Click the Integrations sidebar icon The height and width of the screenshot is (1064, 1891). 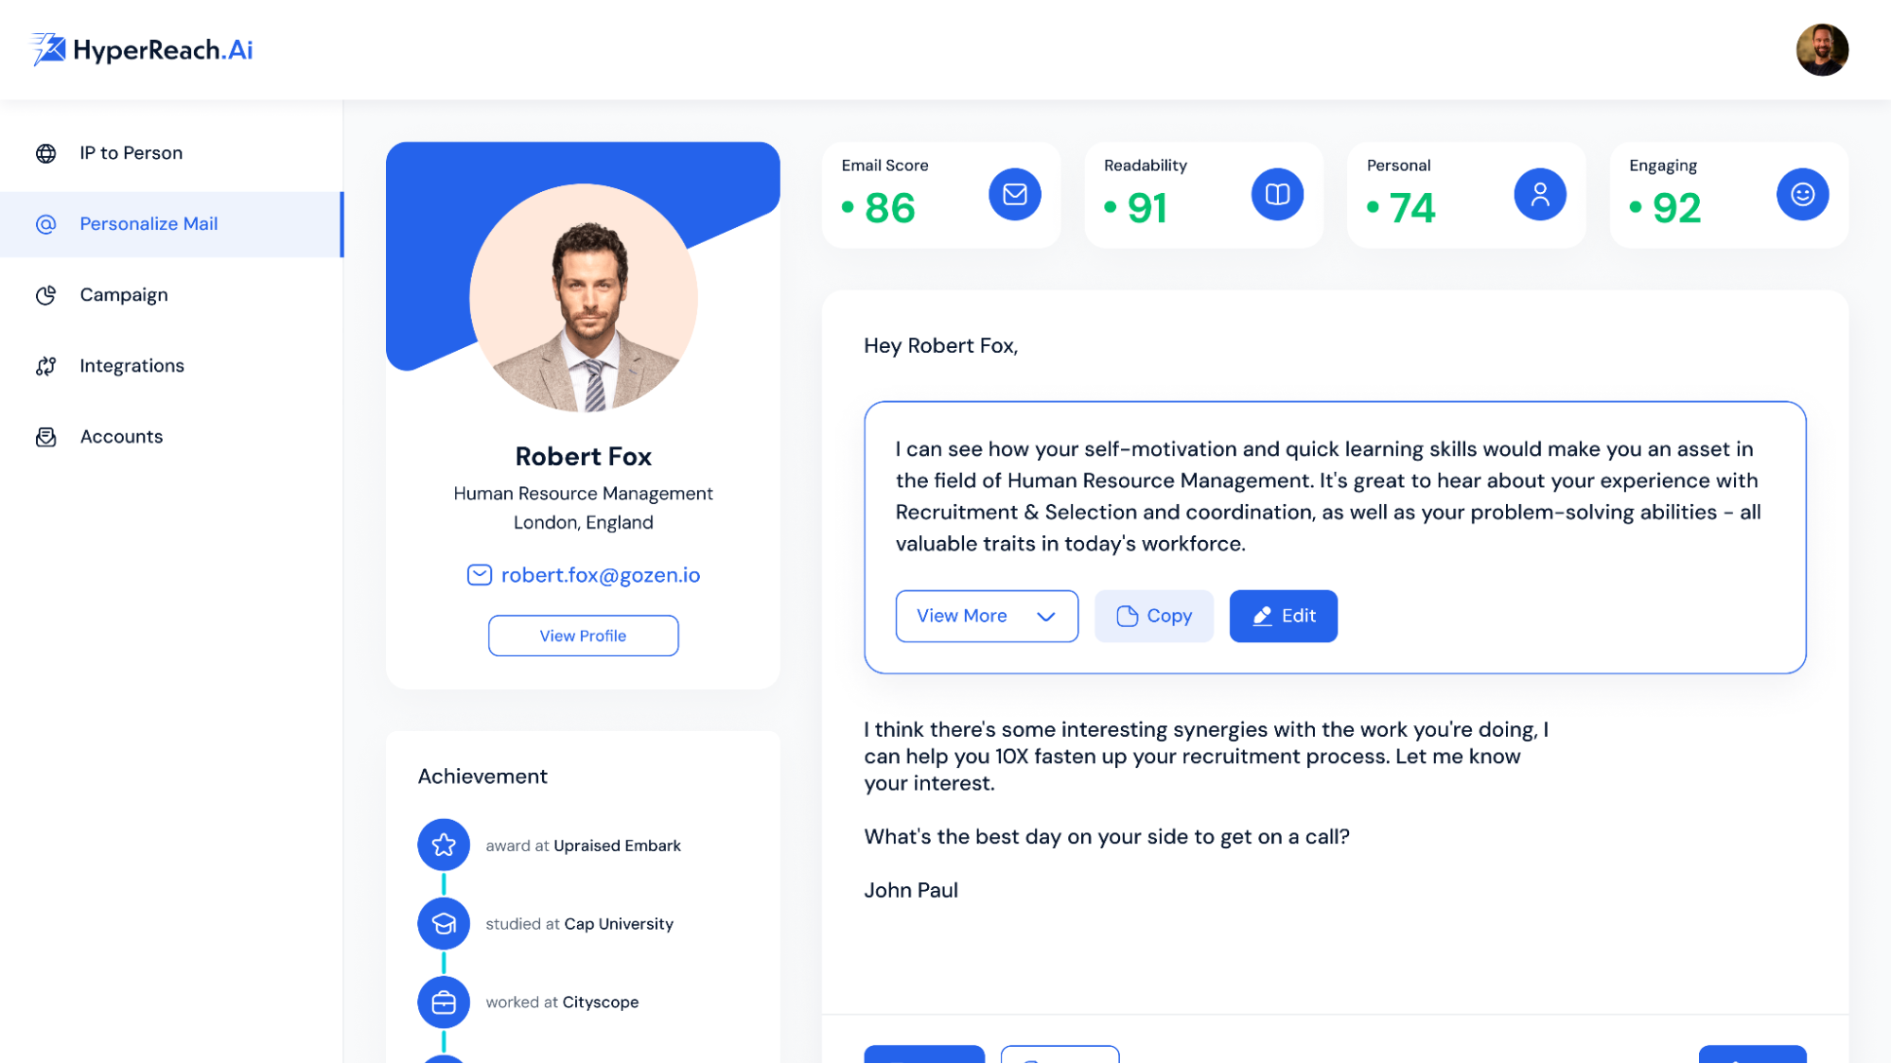pos(46,365)
